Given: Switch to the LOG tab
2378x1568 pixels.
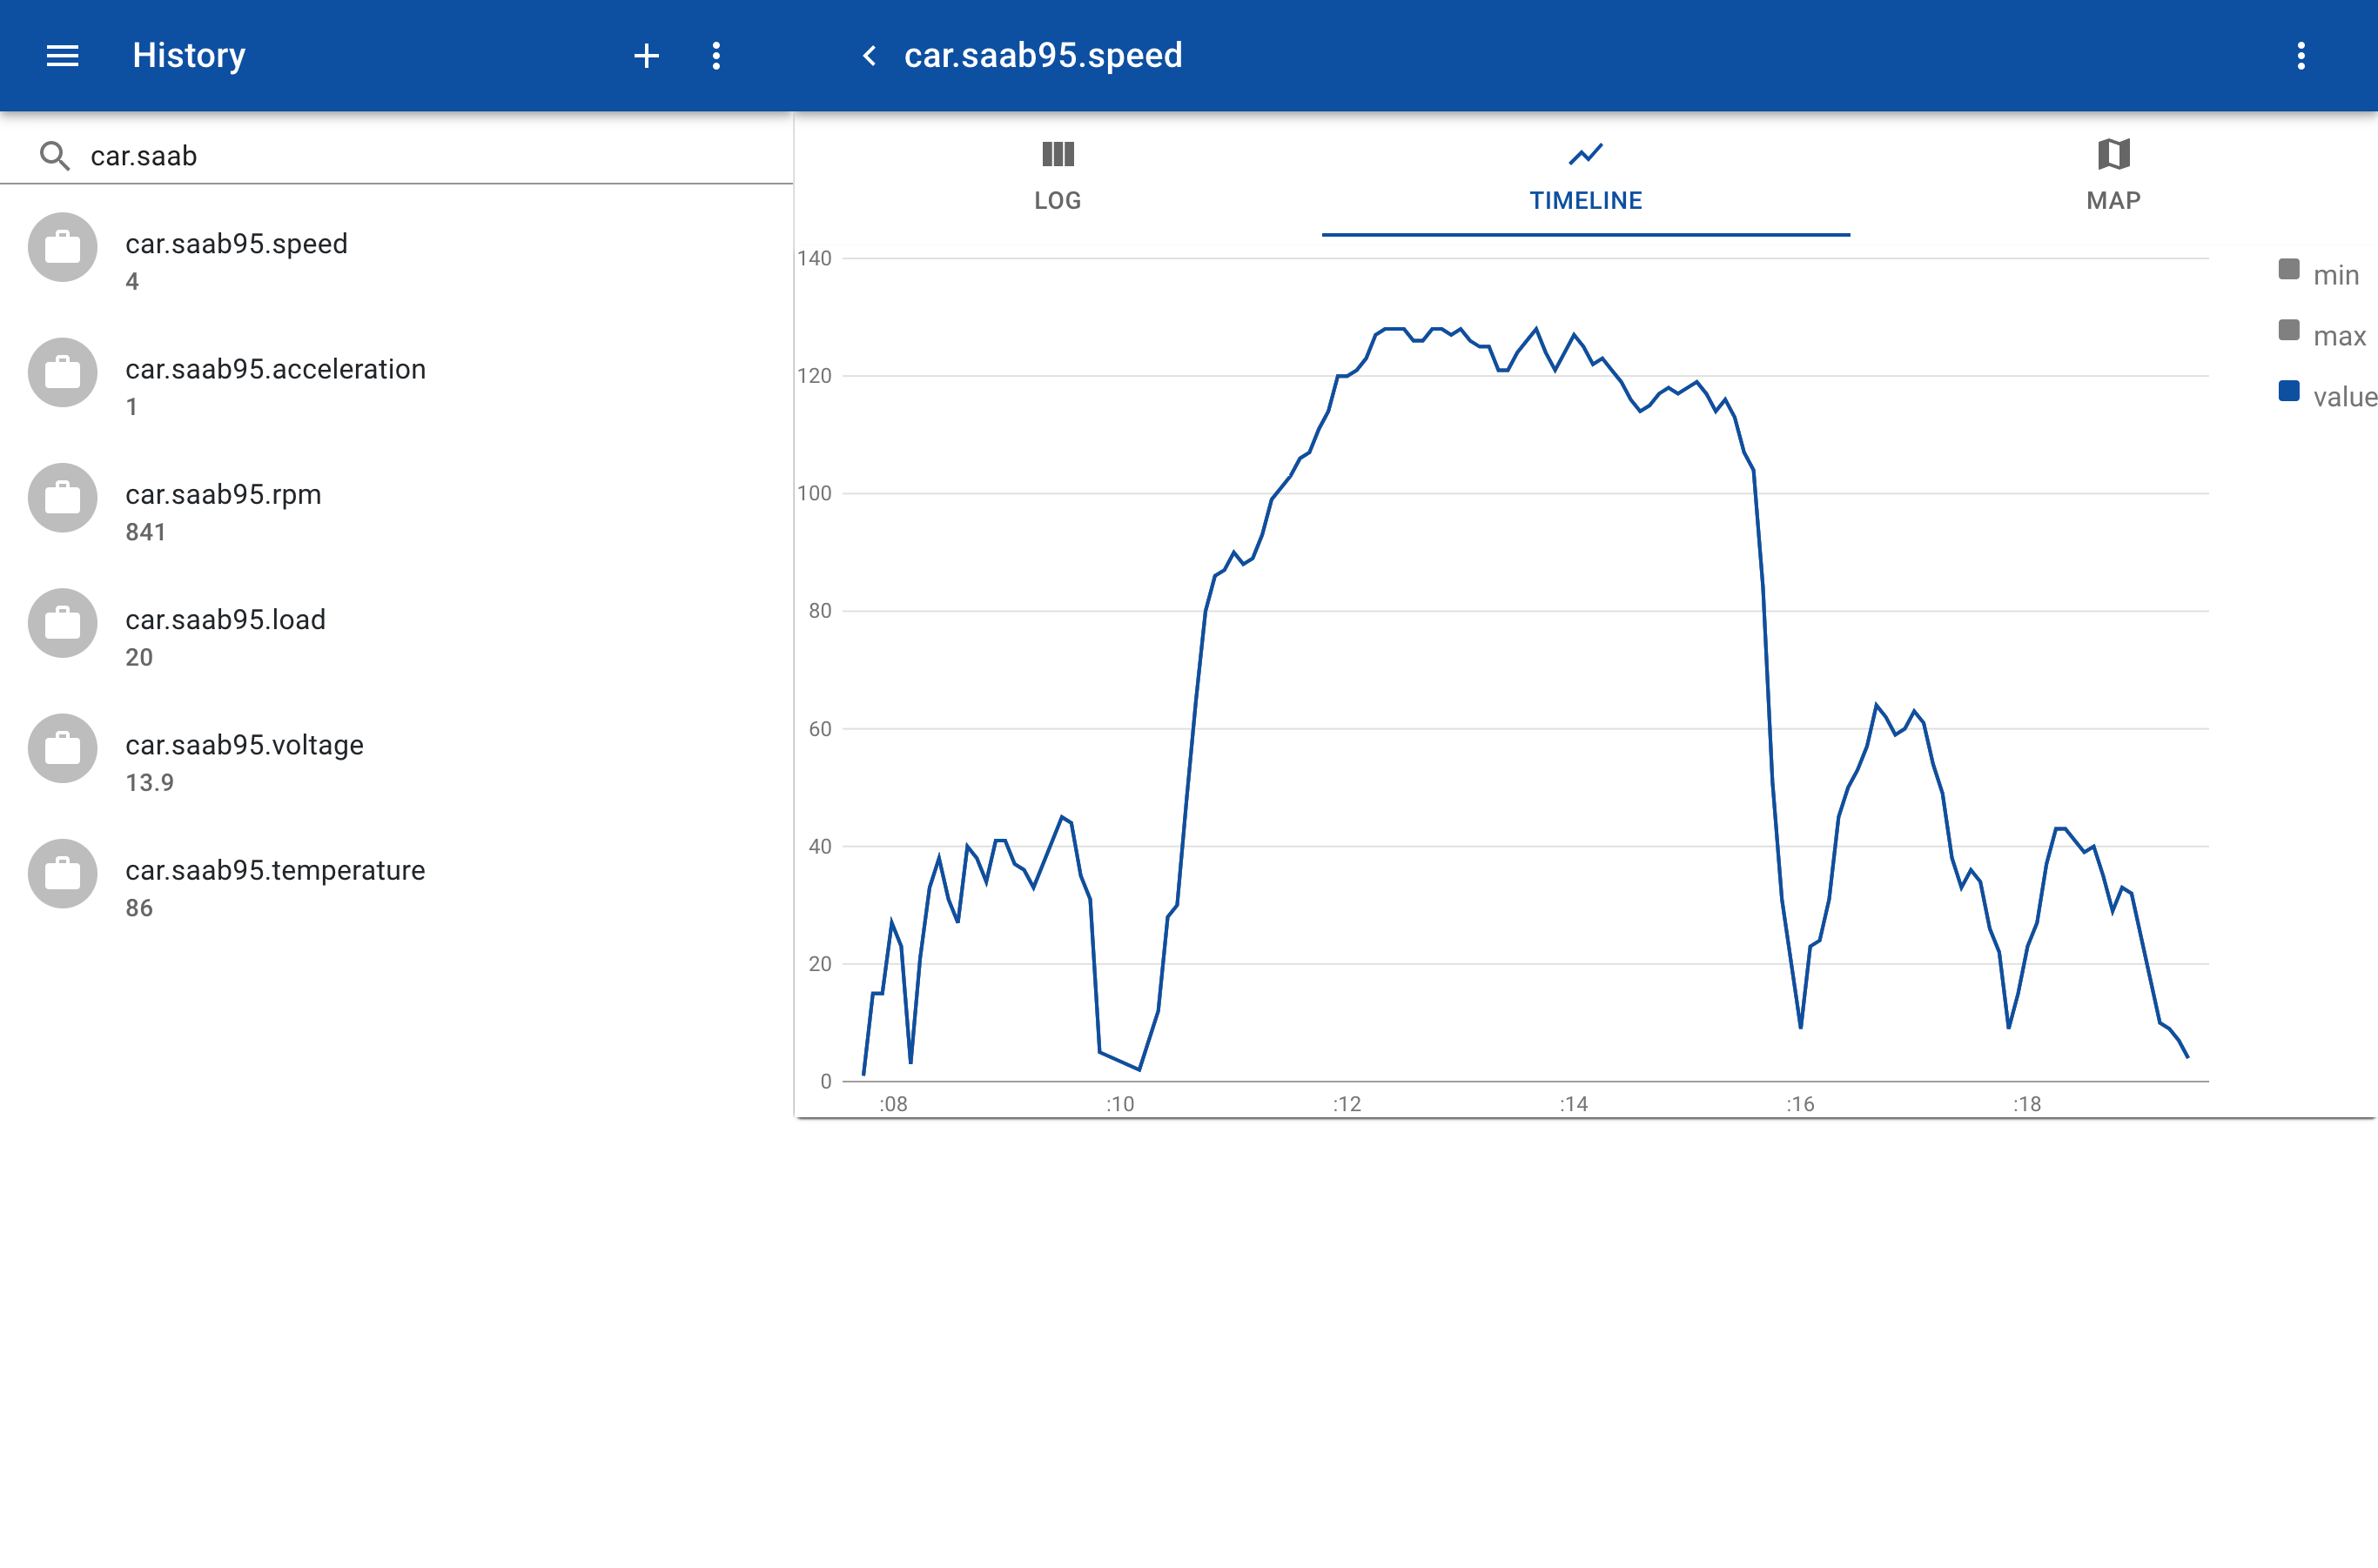Looking at the screenshot, I should point(1058,175).
